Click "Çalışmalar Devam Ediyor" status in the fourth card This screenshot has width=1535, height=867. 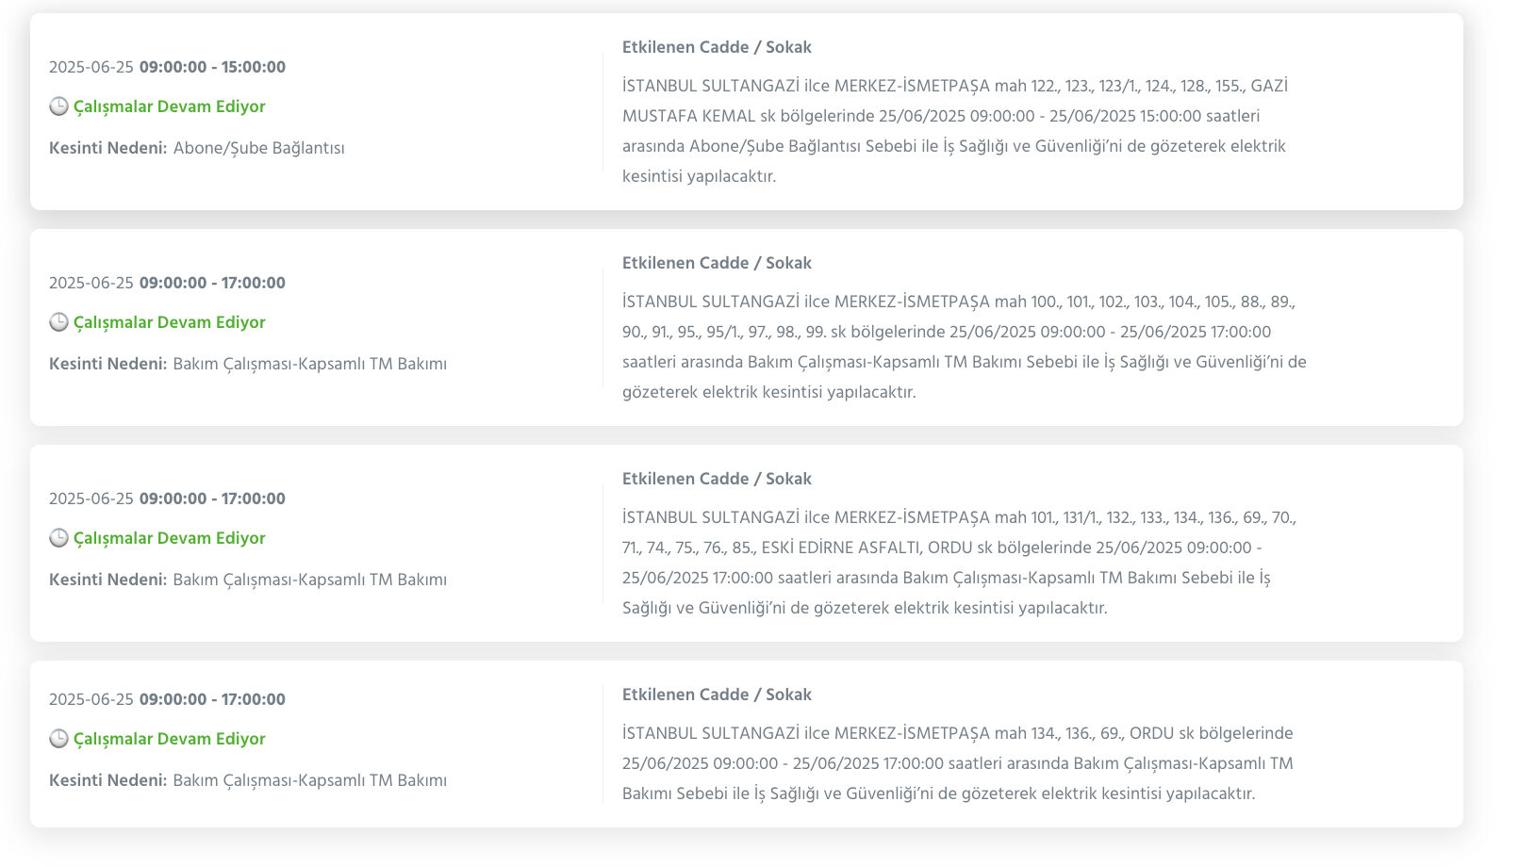pos(170,739)
